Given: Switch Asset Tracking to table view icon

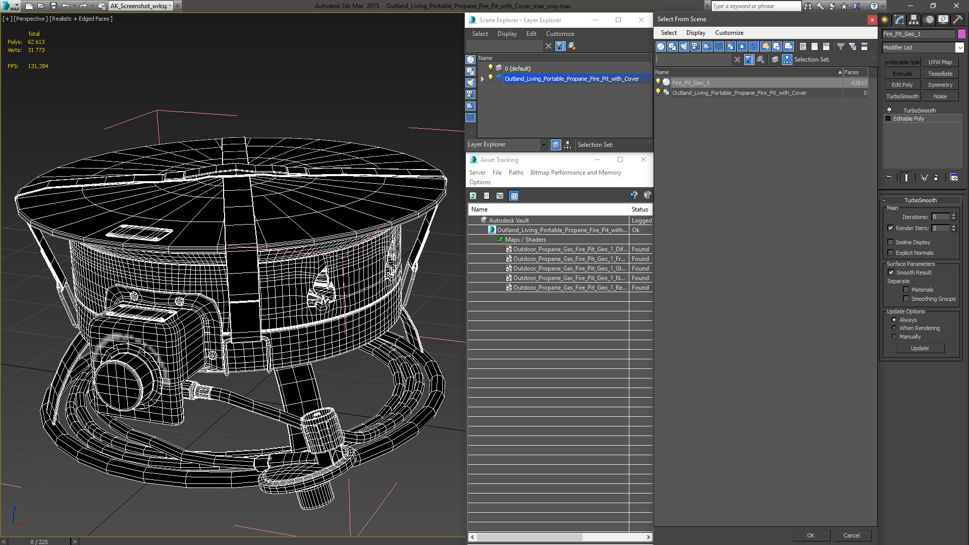Looking at the screenshot, I should click(514, 196).
